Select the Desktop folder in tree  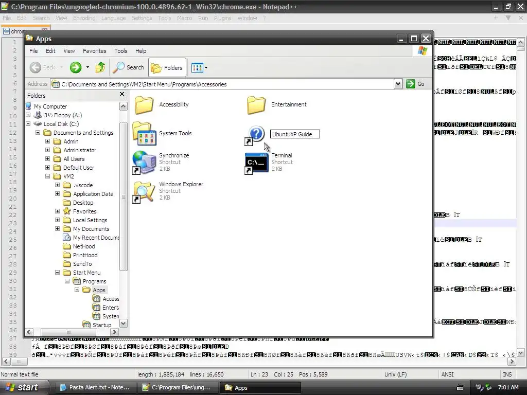pyautogui.click(x=83, y=203)
